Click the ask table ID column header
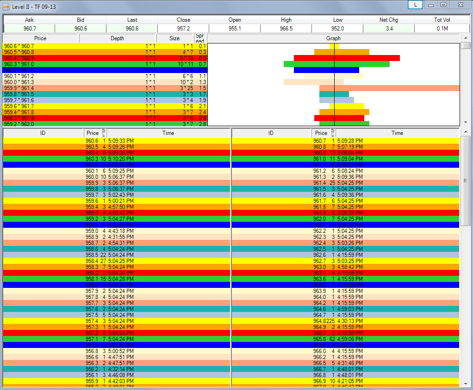Image resolution: width=473 pixels, height=390 pixels. (271, 133)
